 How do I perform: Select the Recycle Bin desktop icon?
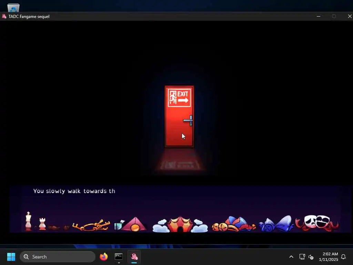[x=13, y=8]
